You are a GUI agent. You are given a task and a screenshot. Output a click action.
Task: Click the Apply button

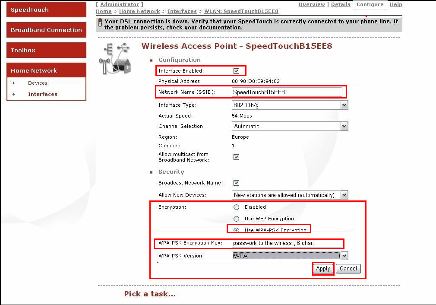point(323,268)
